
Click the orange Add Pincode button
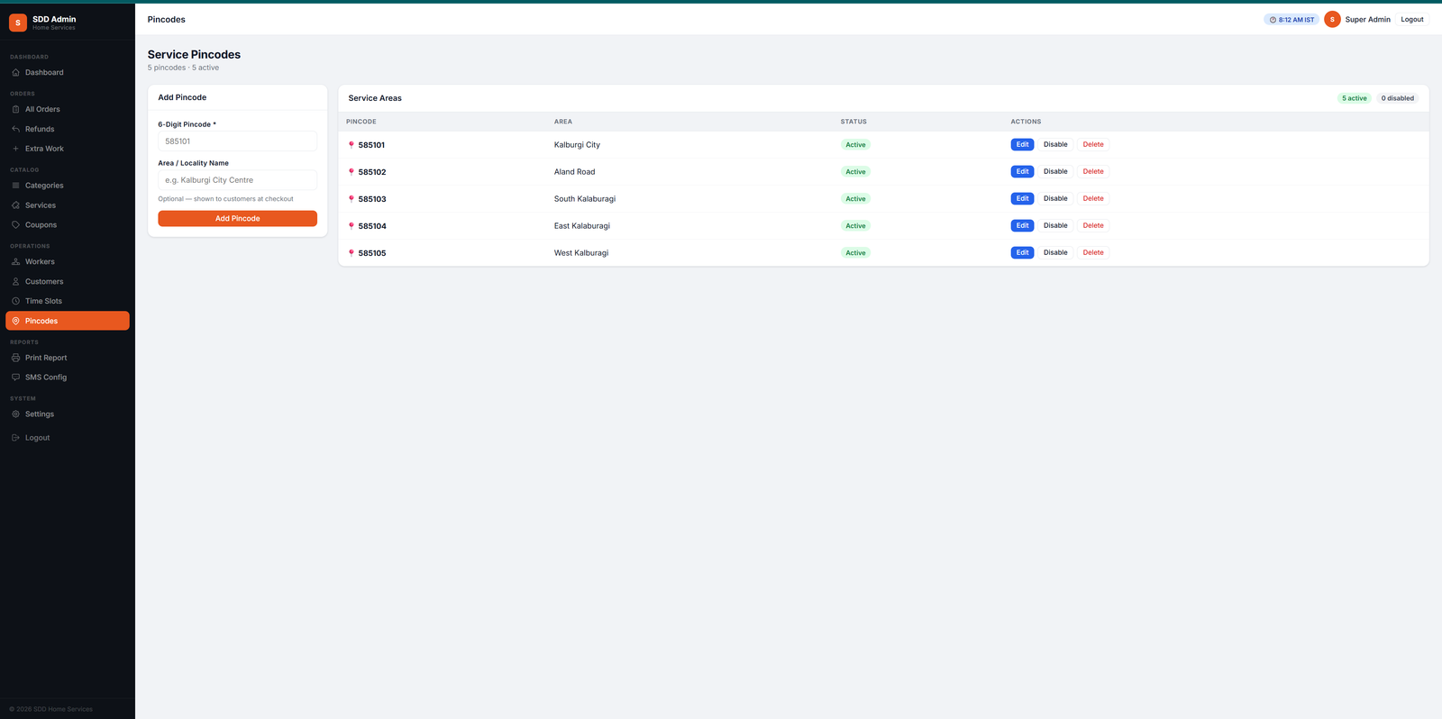(x=237, y=218)
